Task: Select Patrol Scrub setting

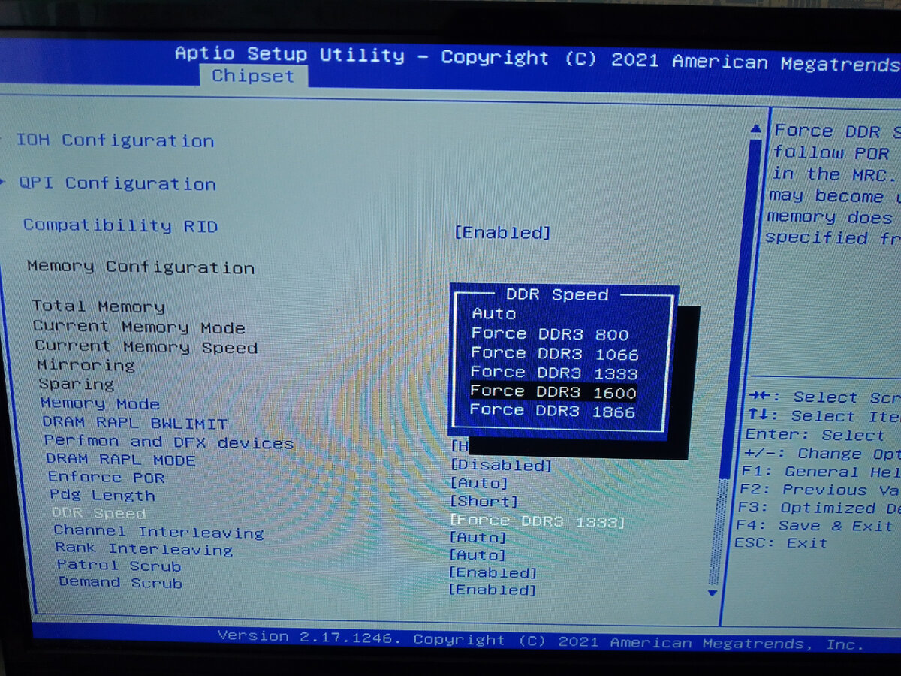Action: [x=119, y=566]
